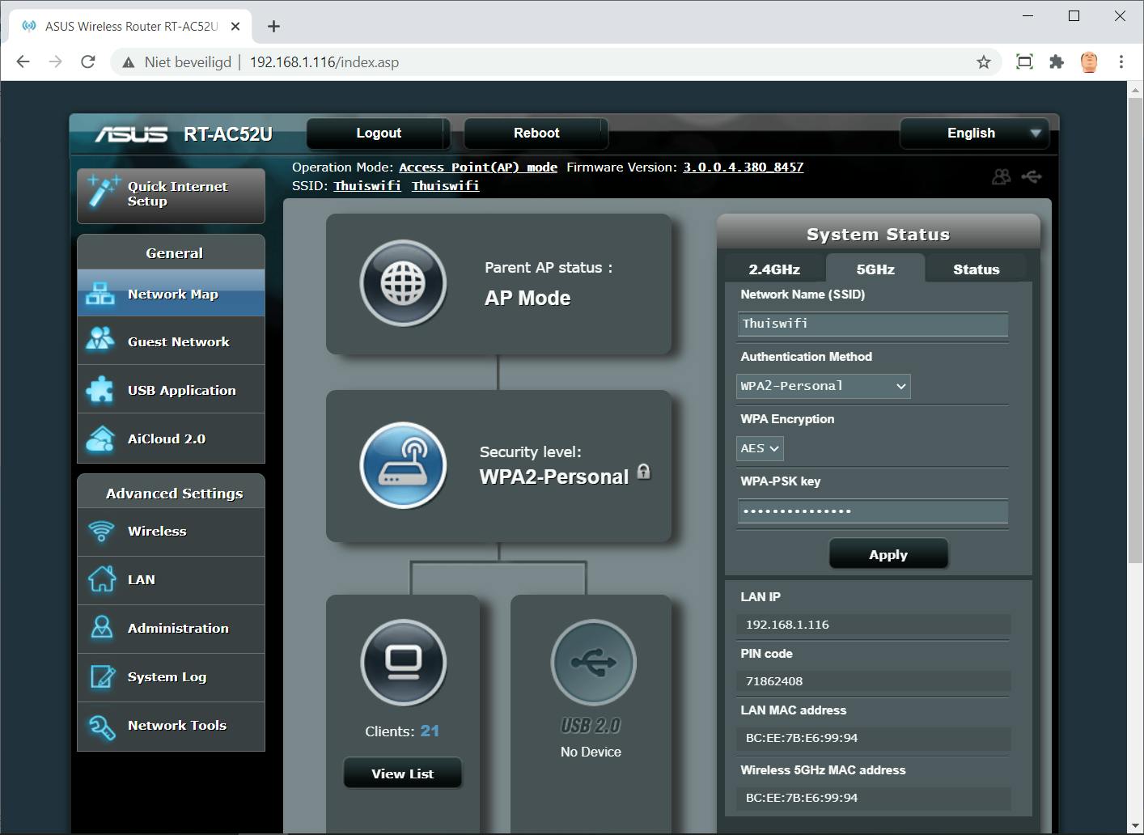Open the English language dropdown
Viewport: 1144px width, 835px height.
click(974, 133)
